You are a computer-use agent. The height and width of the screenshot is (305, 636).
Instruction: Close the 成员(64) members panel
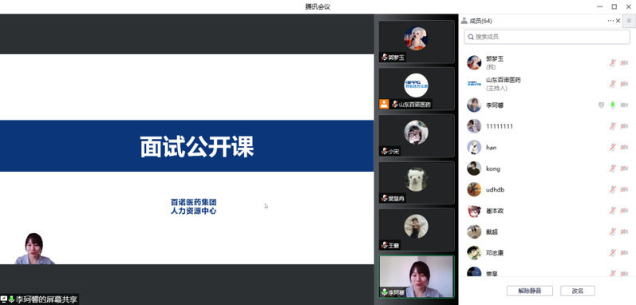(618, 21)
